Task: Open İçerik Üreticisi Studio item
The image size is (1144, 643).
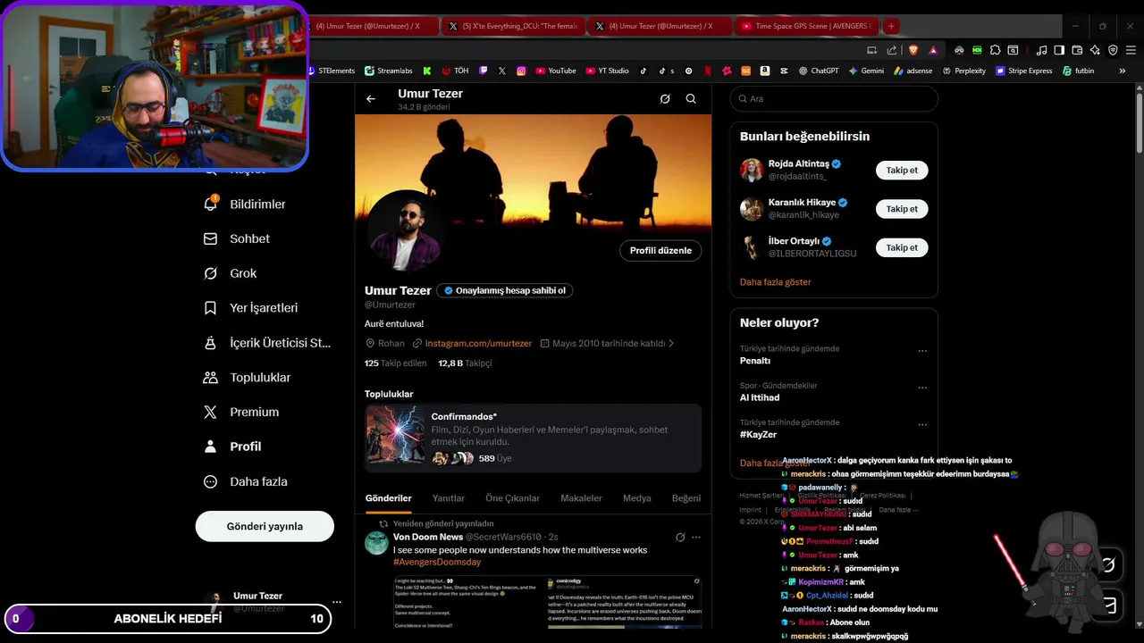Action: click(x=267, y=342)
